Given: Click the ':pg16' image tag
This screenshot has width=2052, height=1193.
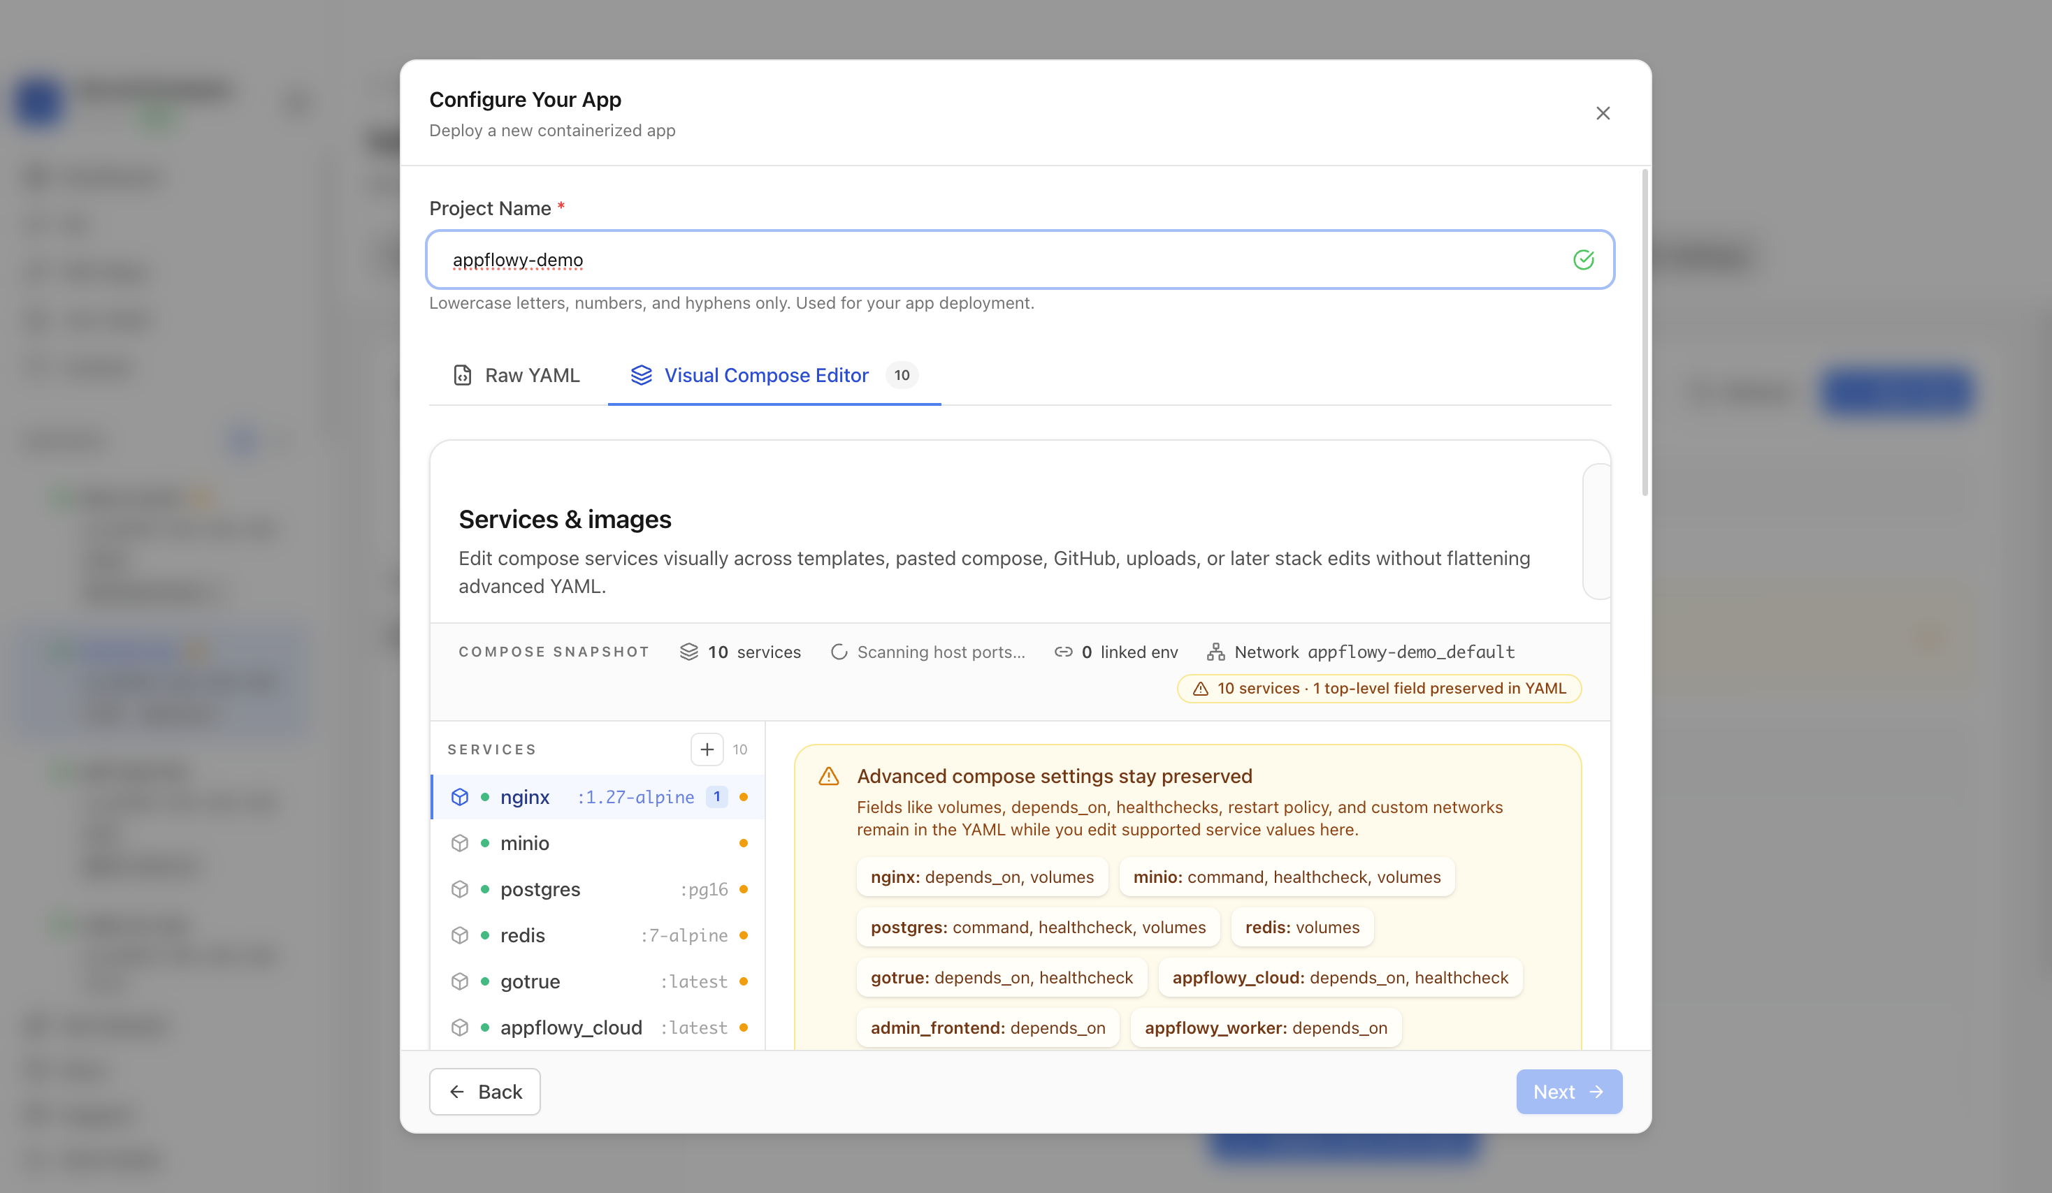Looking at the screenshot, I should coord(704,889).
